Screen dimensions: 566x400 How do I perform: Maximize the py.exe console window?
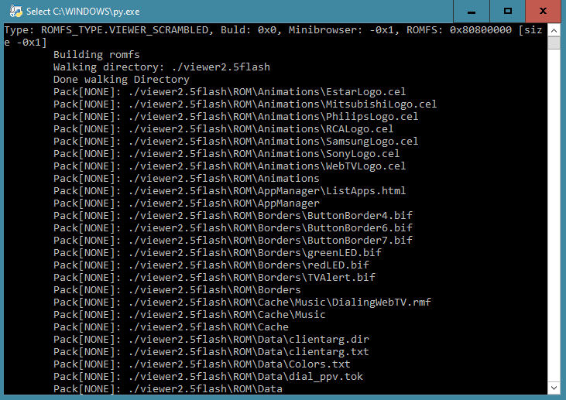click(x=507, y=11)
